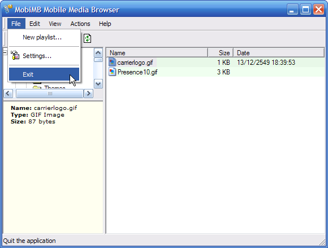
Task: Collapse the root tree node minus sign
Action: pyautogui.click(x=5, y=52)
